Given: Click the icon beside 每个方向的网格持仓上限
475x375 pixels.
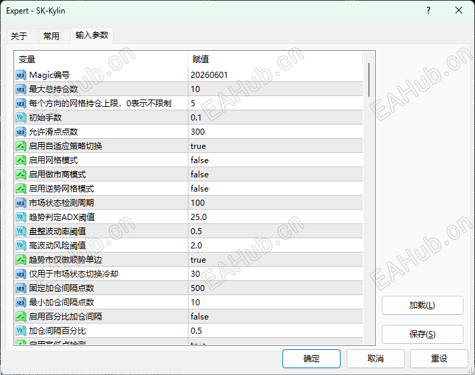Looking at the screenshot, I should tap(20, 104).
